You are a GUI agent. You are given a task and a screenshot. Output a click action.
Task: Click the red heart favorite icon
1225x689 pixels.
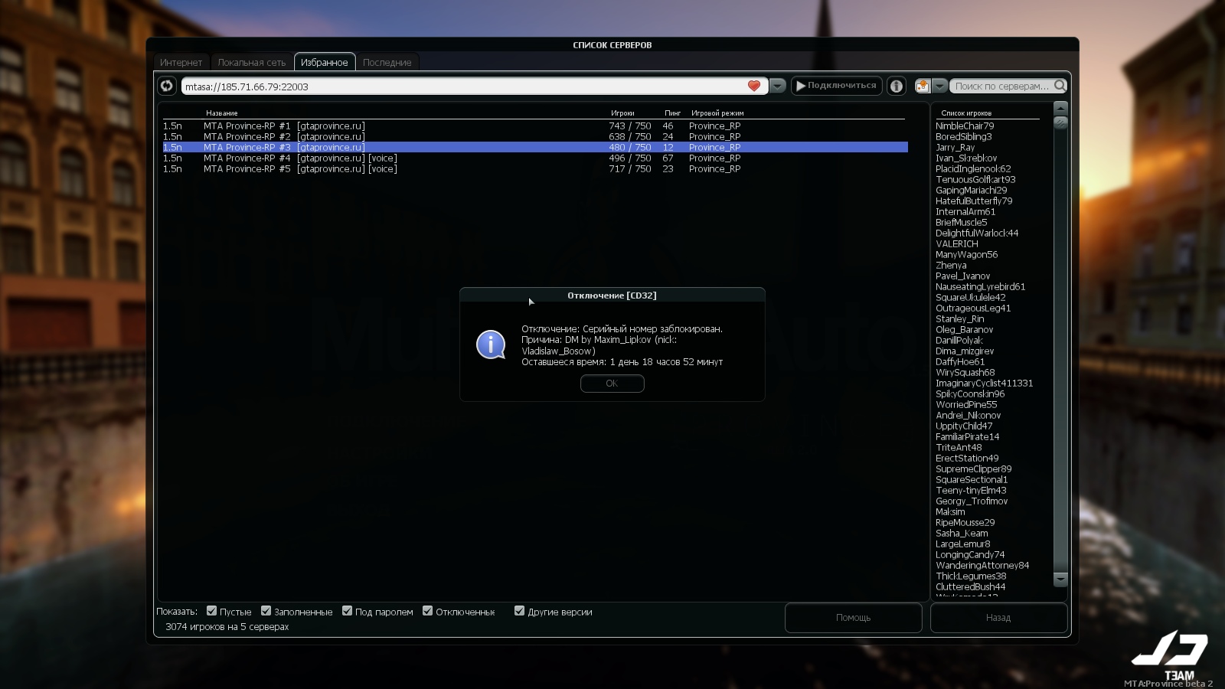pos(753,87)
